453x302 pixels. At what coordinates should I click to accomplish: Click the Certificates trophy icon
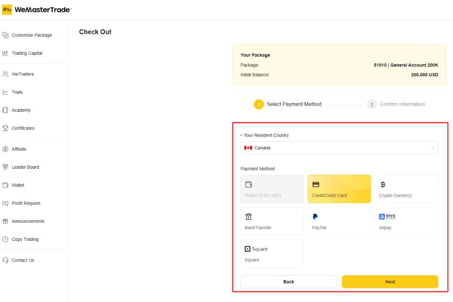(x=5, y=128)
